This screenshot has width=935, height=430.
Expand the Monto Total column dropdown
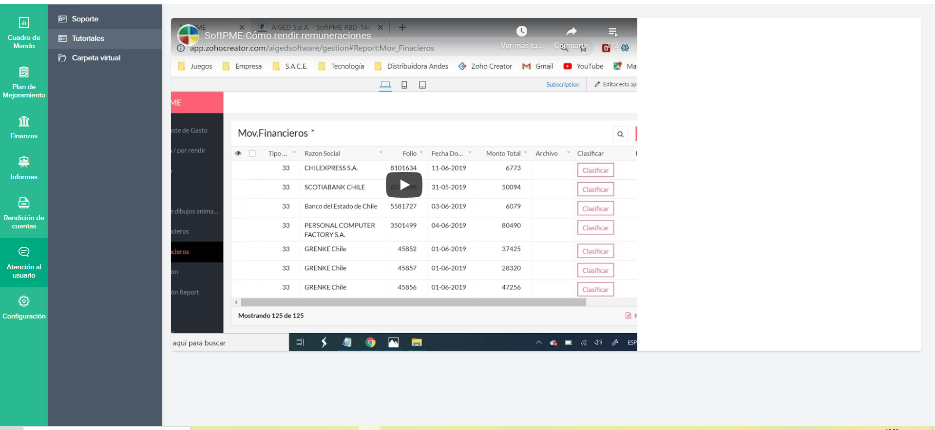point(525,153)
